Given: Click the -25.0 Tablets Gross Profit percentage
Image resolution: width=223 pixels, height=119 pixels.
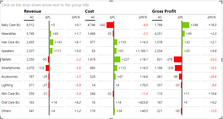Looking at the screenshot, I should click(x=213, y=59).
